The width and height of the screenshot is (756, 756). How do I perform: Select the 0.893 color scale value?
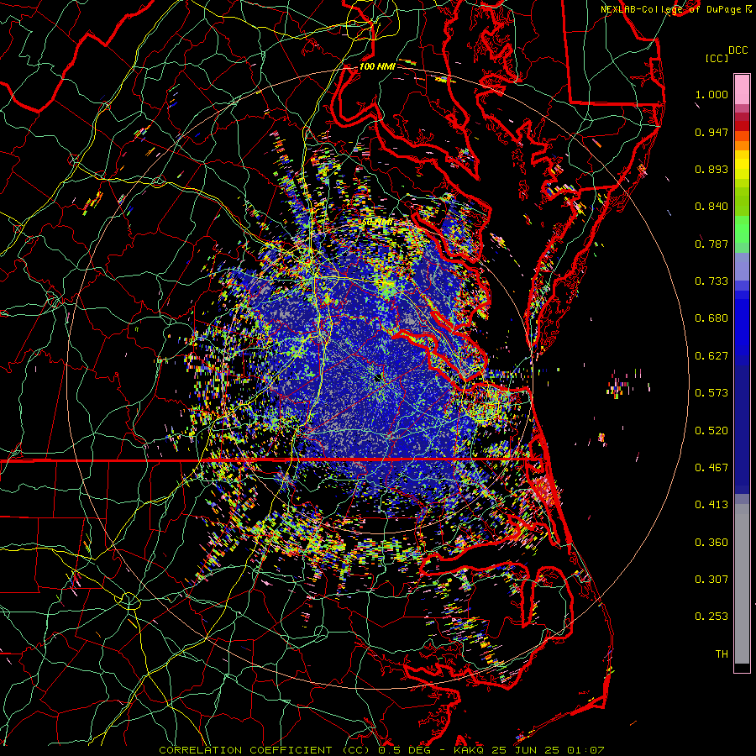coord(711,169)
